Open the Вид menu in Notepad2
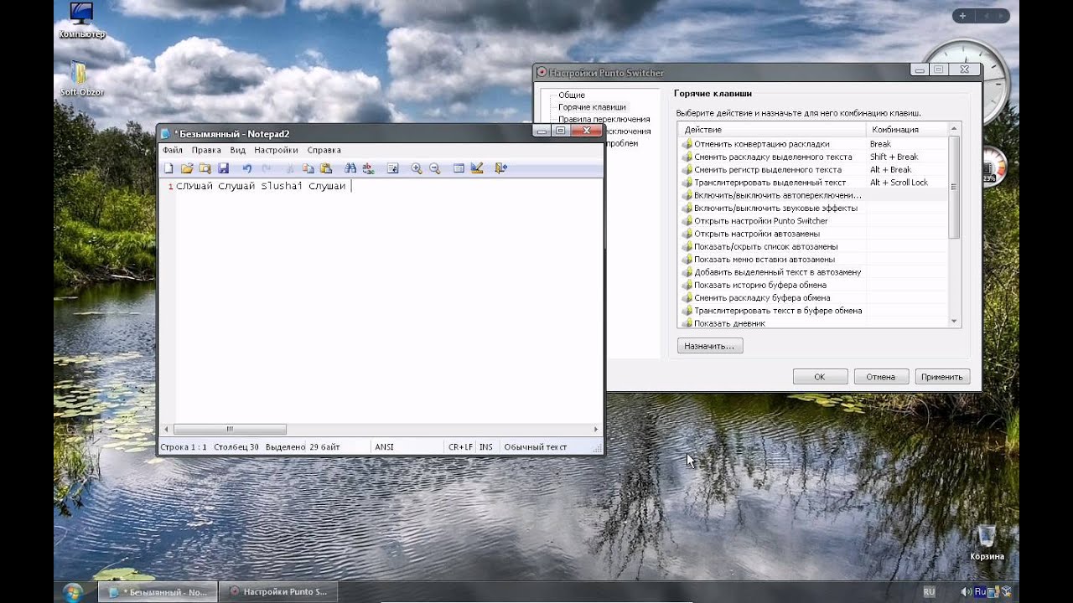This screenshot has height=603, width=1073. [x=238, y=150]
